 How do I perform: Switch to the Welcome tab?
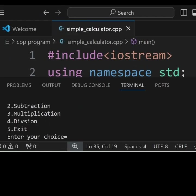tap(24, 29)
